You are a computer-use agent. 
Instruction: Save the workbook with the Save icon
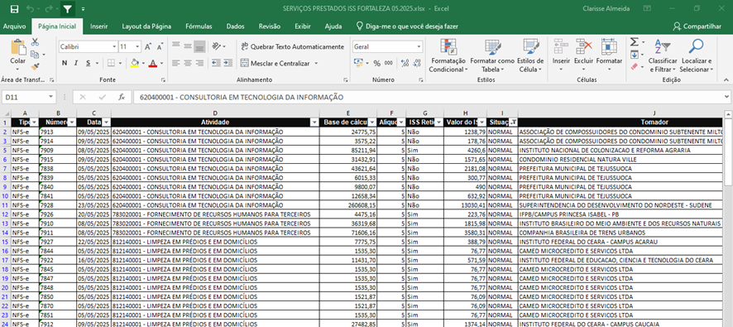point(14,9)
